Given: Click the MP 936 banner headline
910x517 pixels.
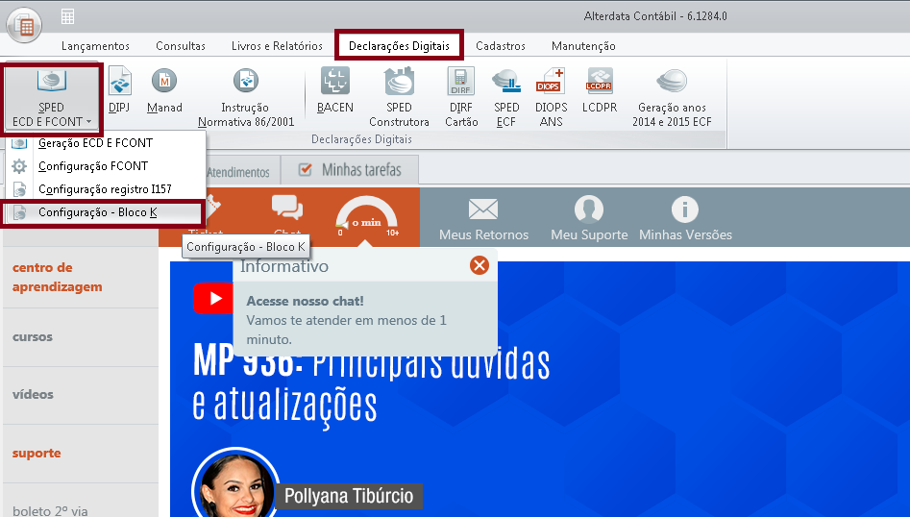Looking at the screenshot, I should (372, 385).
